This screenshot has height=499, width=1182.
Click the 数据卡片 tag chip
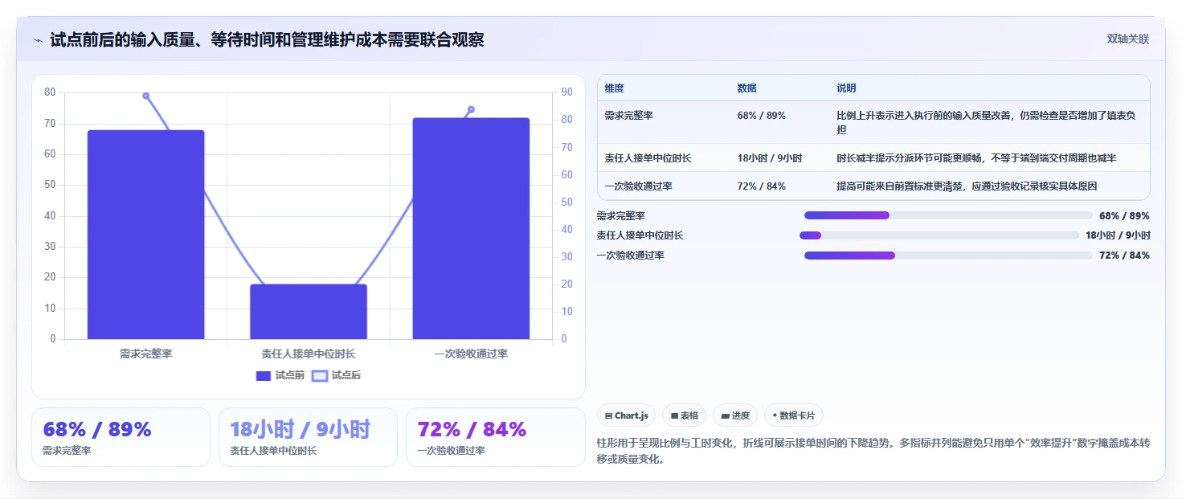point(794,415)
